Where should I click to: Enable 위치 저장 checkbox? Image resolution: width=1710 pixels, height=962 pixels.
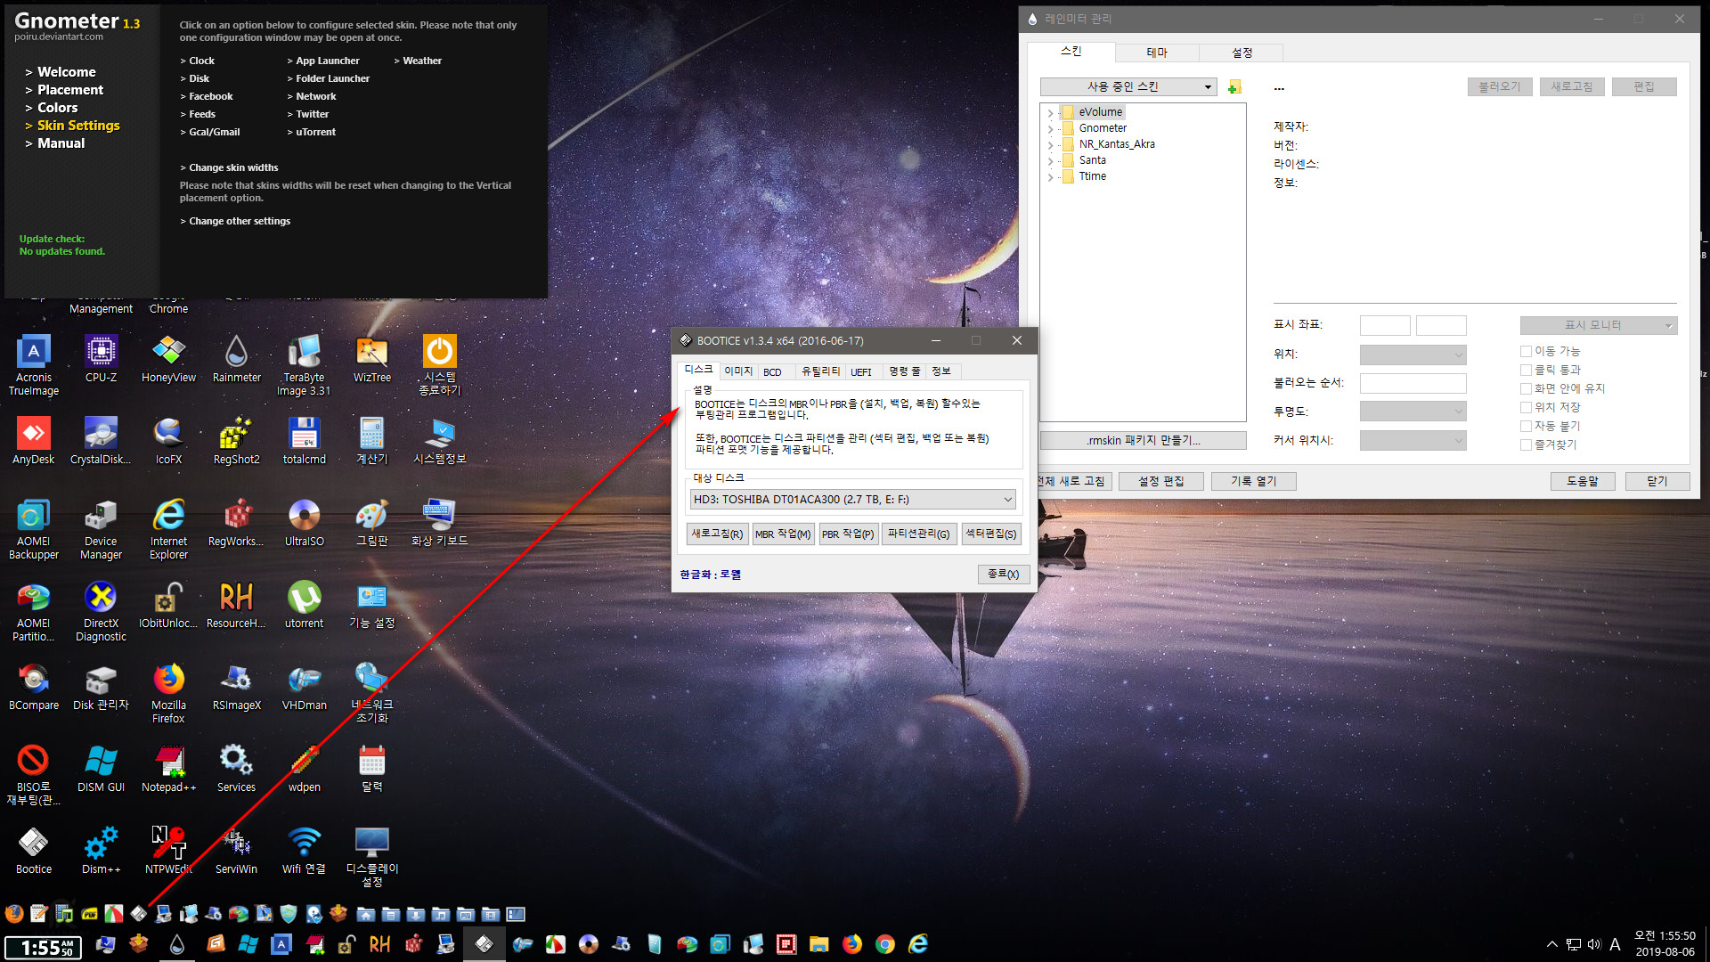pos(1526,407)
